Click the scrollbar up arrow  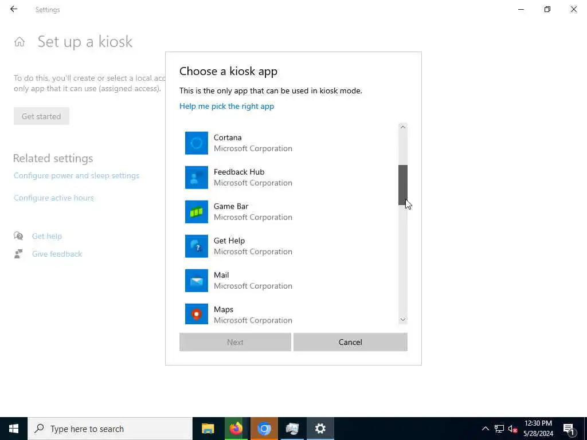(403, 127)
